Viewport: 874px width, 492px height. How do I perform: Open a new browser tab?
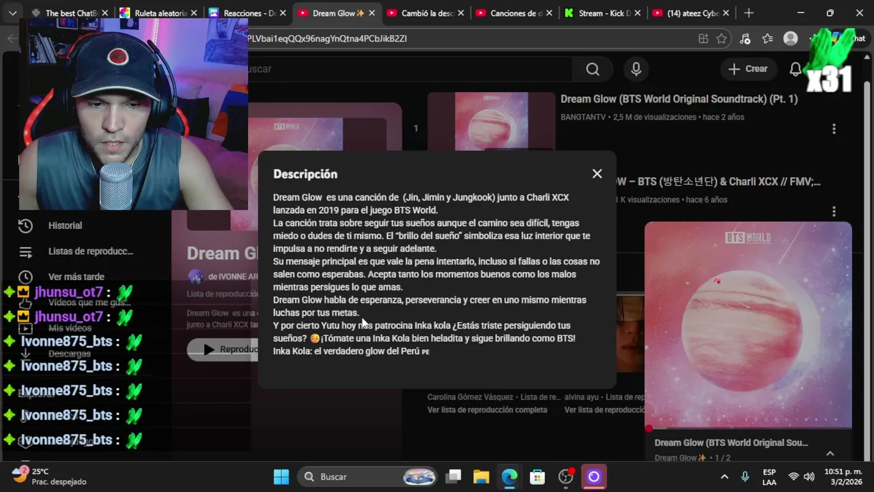(x=749, y=13)
